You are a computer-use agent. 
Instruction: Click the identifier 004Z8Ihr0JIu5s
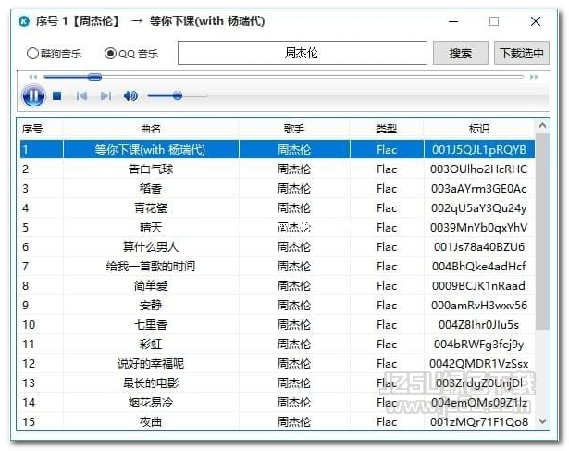tap(479, 325)
